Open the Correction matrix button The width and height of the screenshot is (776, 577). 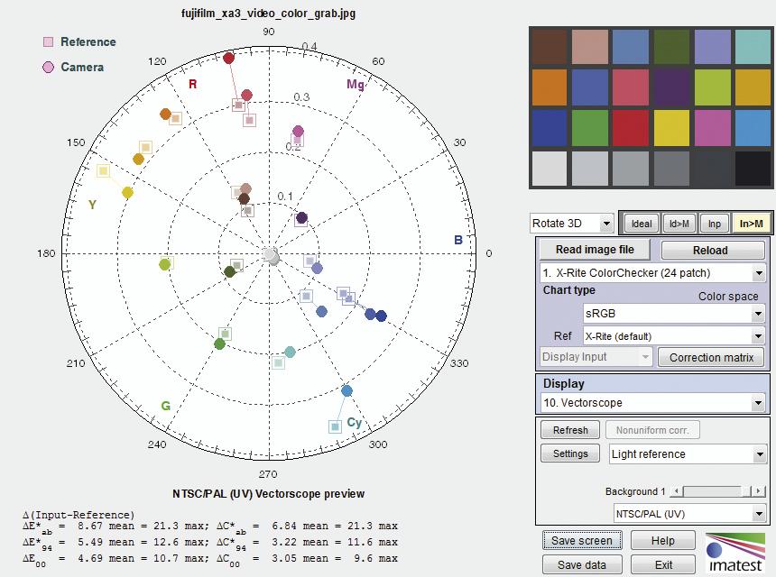711,357
